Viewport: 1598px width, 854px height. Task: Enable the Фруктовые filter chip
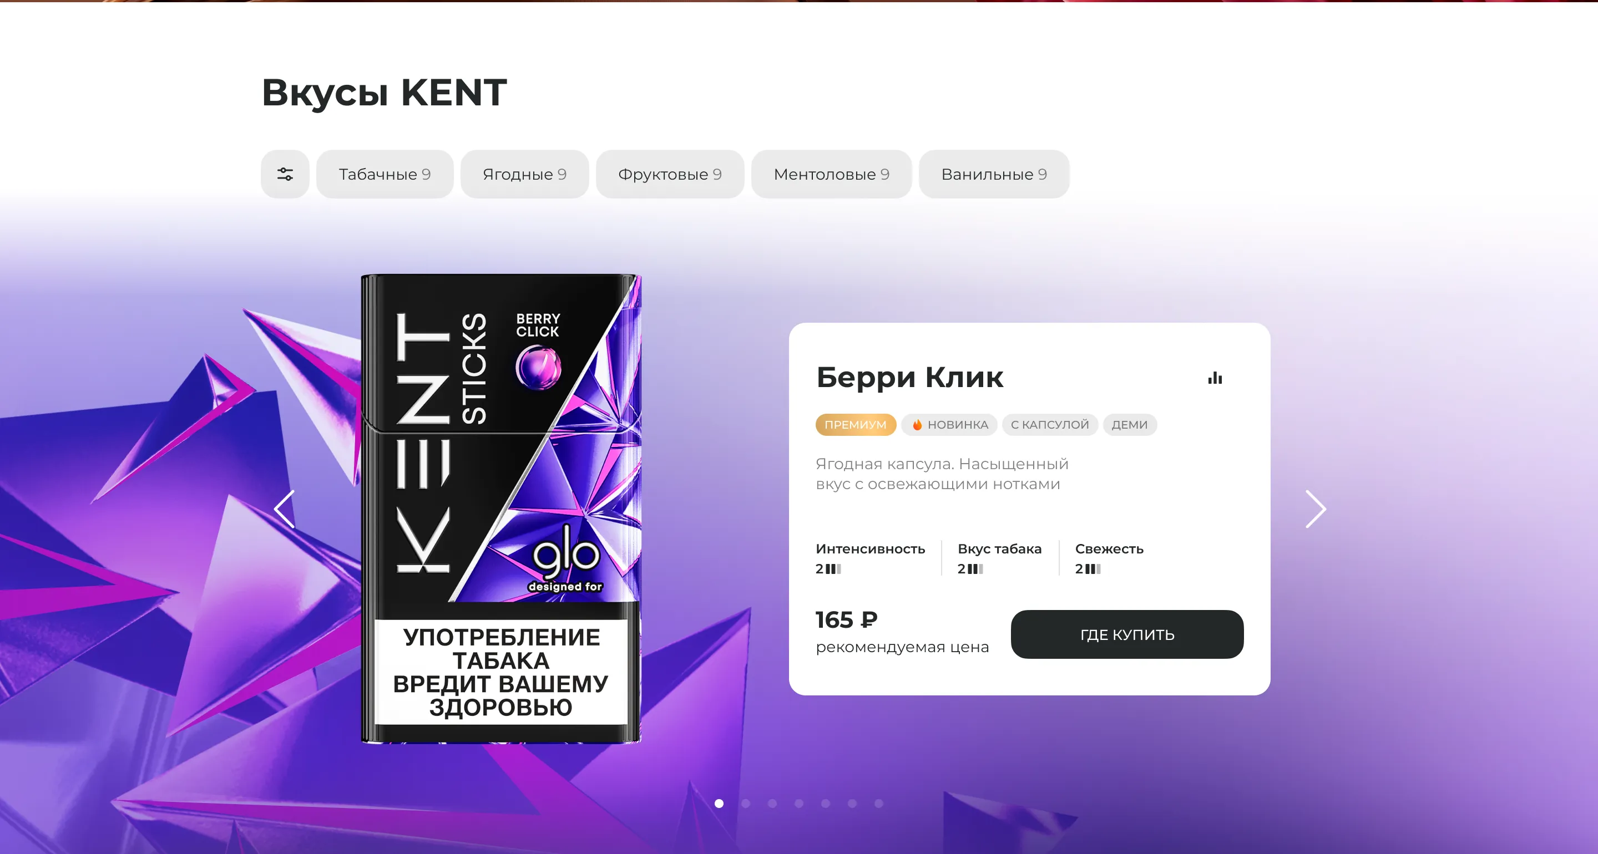[669, 174]
